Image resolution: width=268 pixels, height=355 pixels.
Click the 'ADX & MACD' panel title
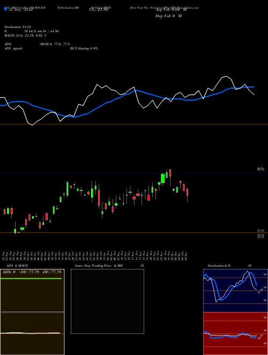[x=17, y=266]
